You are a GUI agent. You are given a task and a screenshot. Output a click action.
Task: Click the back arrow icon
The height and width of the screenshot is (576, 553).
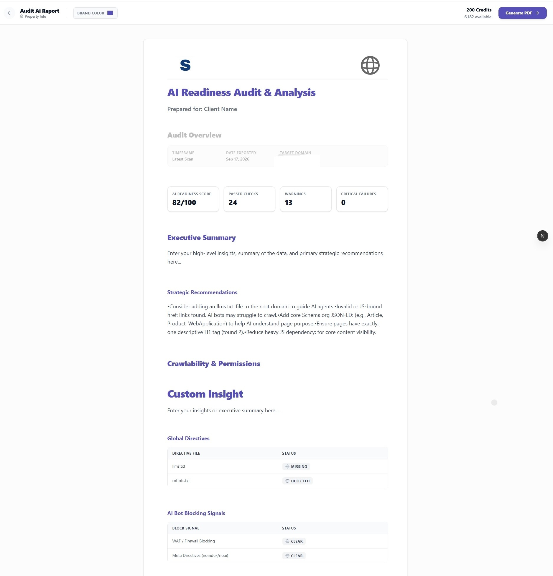(9, 13)
